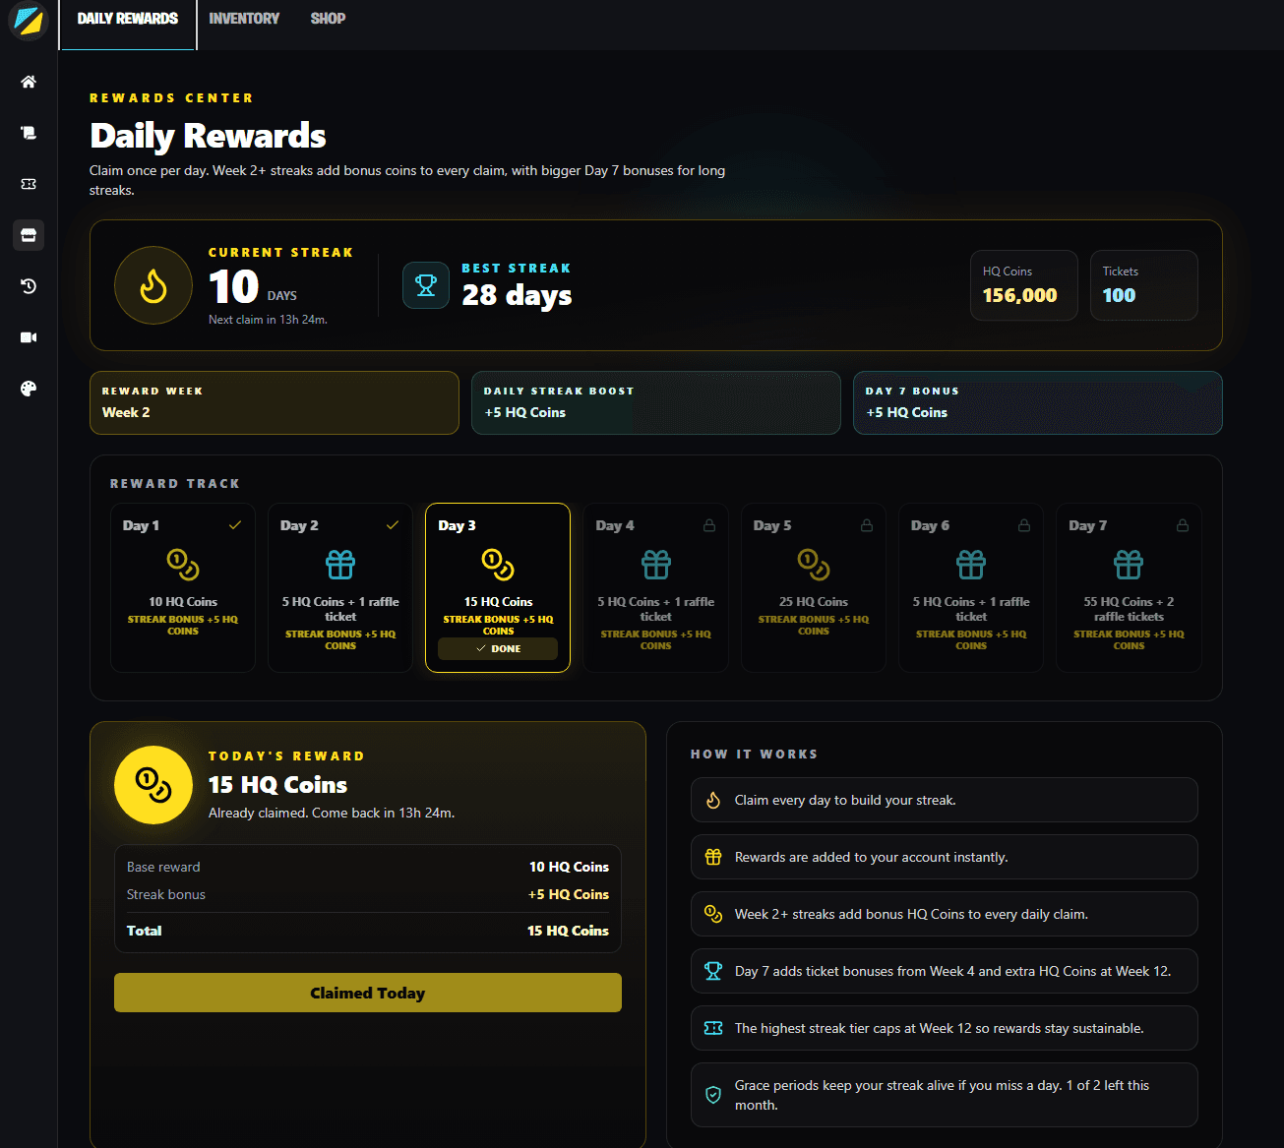Click 'Next claim in 13h 24m.' text

[268, 320]
